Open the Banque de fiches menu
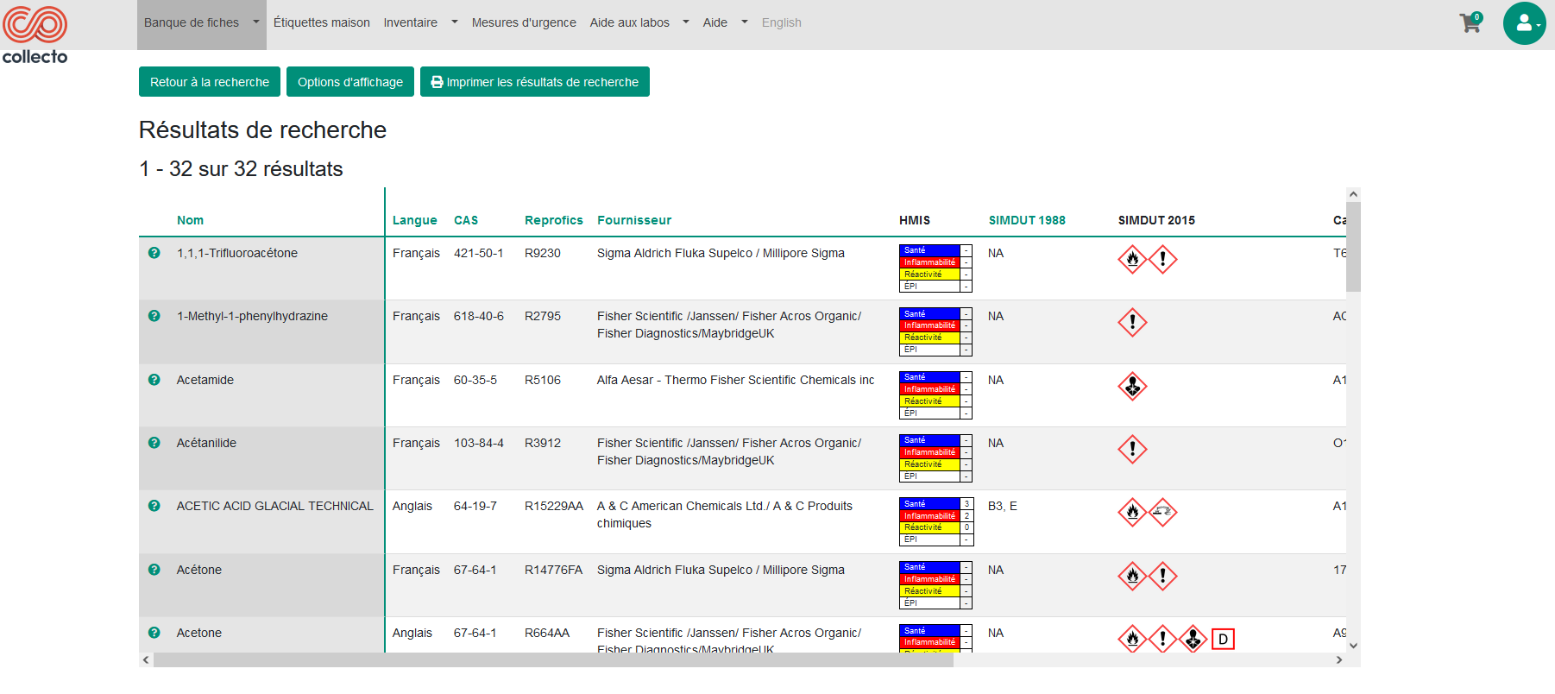This screenshot has height=694, width=1555. click(192, 22)
